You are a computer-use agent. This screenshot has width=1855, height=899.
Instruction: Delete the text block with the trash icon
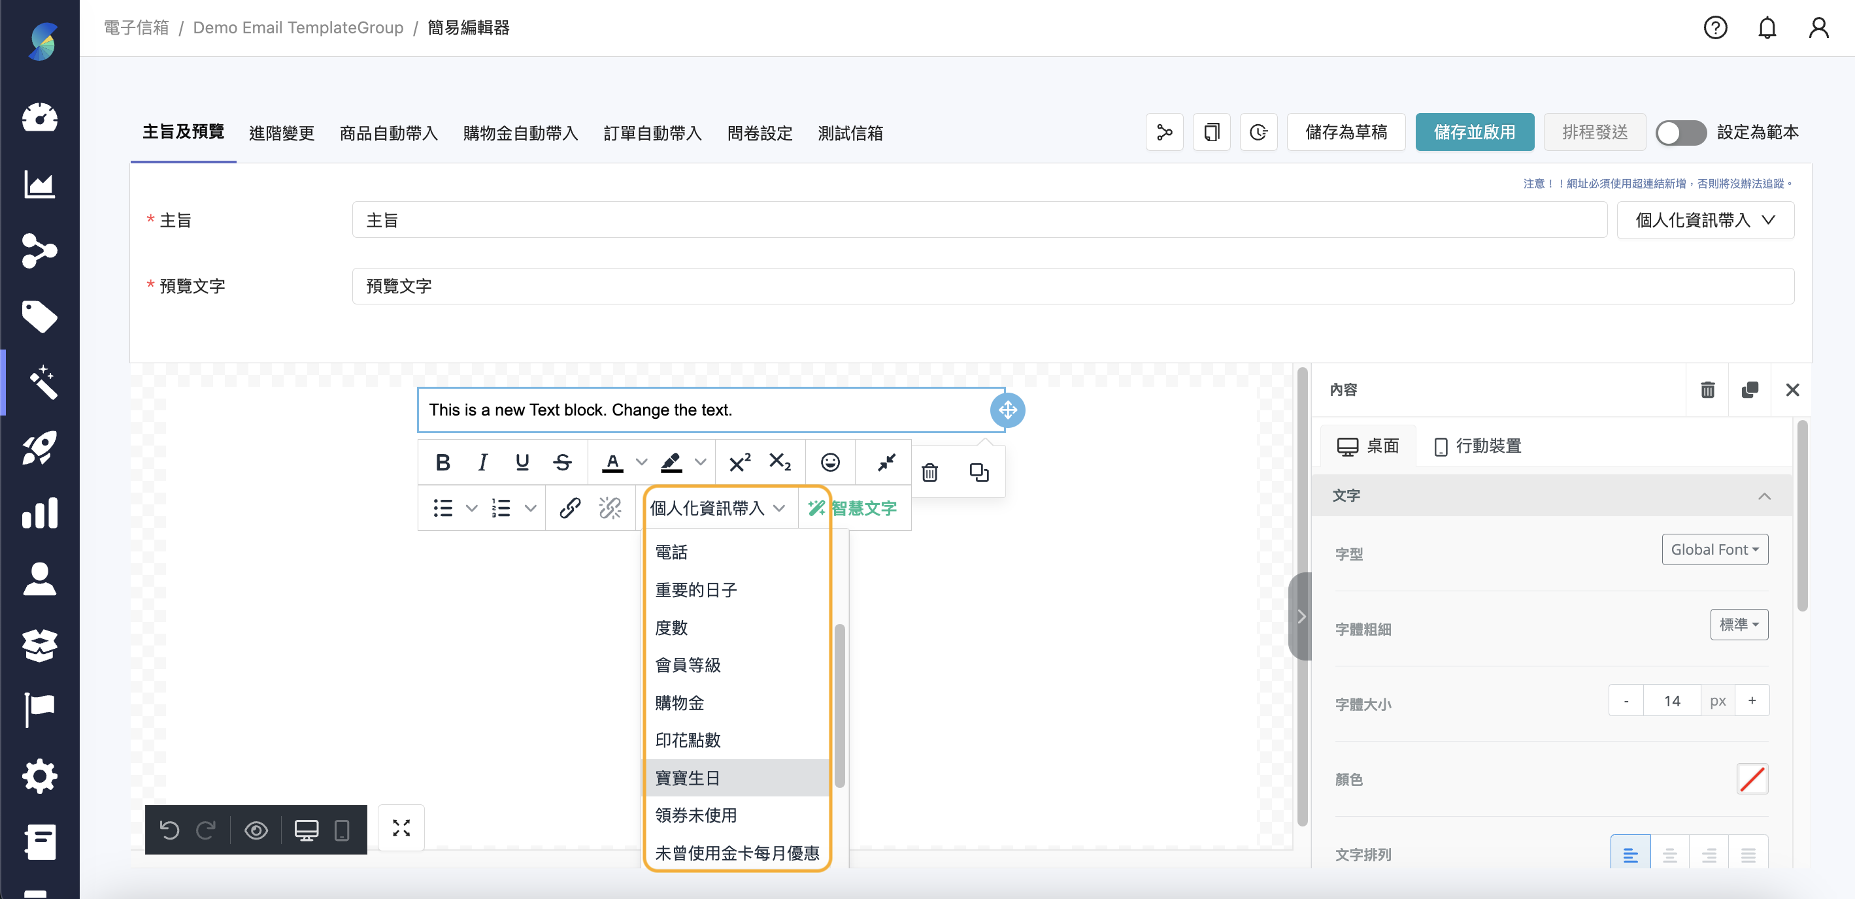click(929, 472)
